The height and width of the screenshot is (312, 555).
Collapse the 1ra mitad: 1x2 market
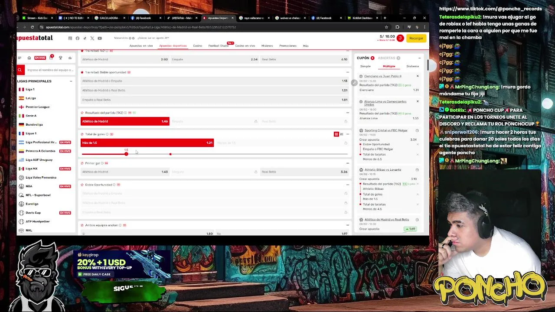tap(347, 51)
